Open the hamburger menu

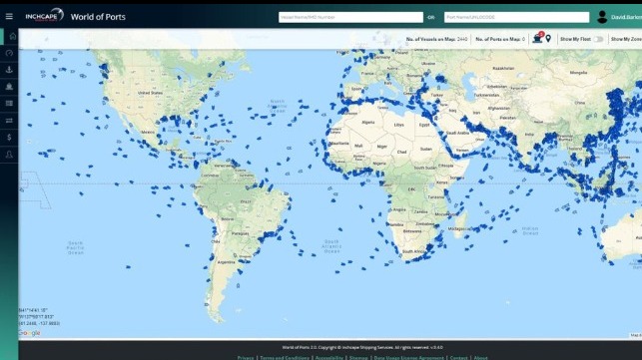coord(9,16)
